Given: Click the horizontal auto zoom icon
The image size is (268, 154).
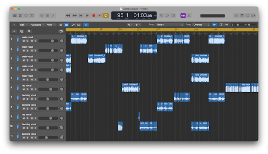Looking at the screenshot, I should click(227, 25).
